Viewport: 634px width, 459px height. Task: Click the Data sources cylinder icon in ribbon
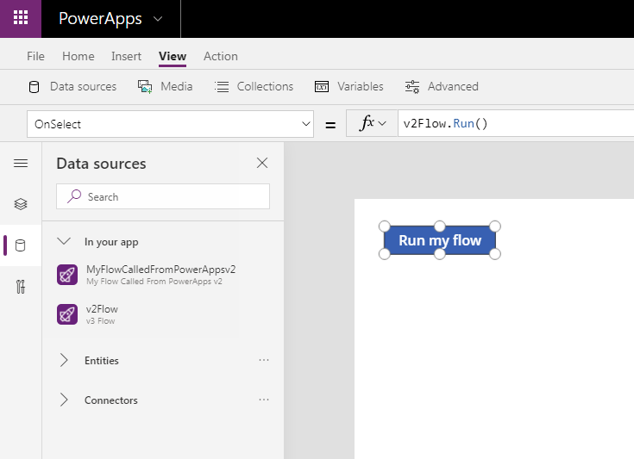click(34, 87)
